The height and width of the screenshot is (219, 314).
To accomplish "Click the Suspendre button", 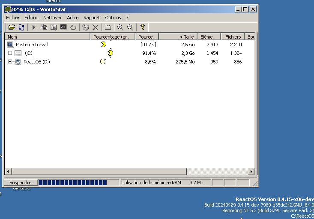I will [21, 183].
